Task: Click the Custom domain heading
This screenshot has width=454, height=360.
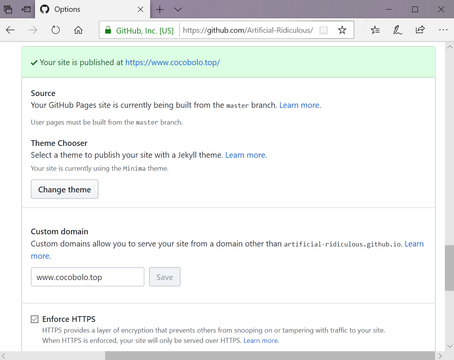Action: pos(59,232)
